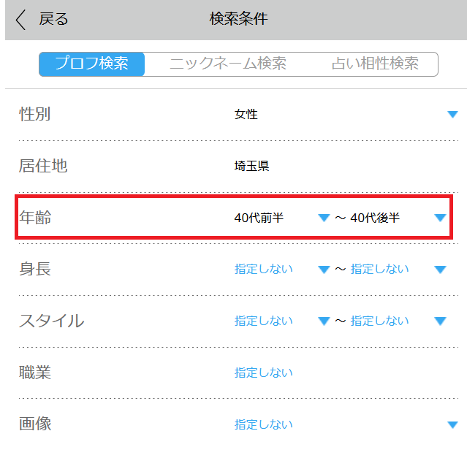Switch to the ニックネーム検索 tab
467x450 pixels.
[x=228, y=64]
